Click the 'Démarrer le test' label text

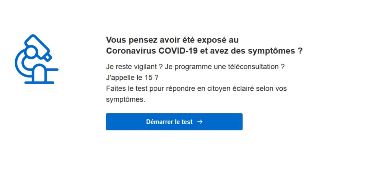pos(169,122)
